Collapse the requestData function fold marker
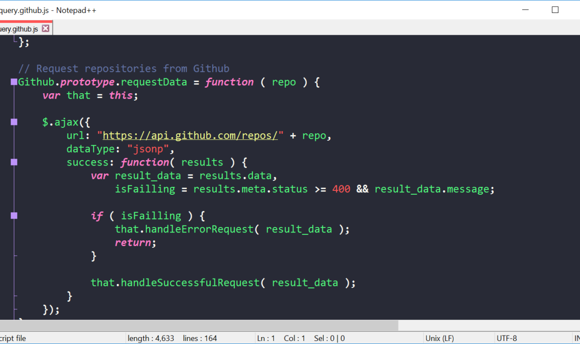Screen dimensions: 580x344 14,82
